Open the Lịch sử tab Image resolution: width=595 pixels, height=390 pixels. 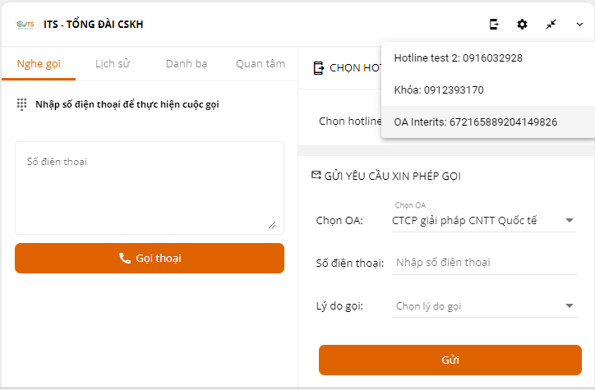click(113, 63)
